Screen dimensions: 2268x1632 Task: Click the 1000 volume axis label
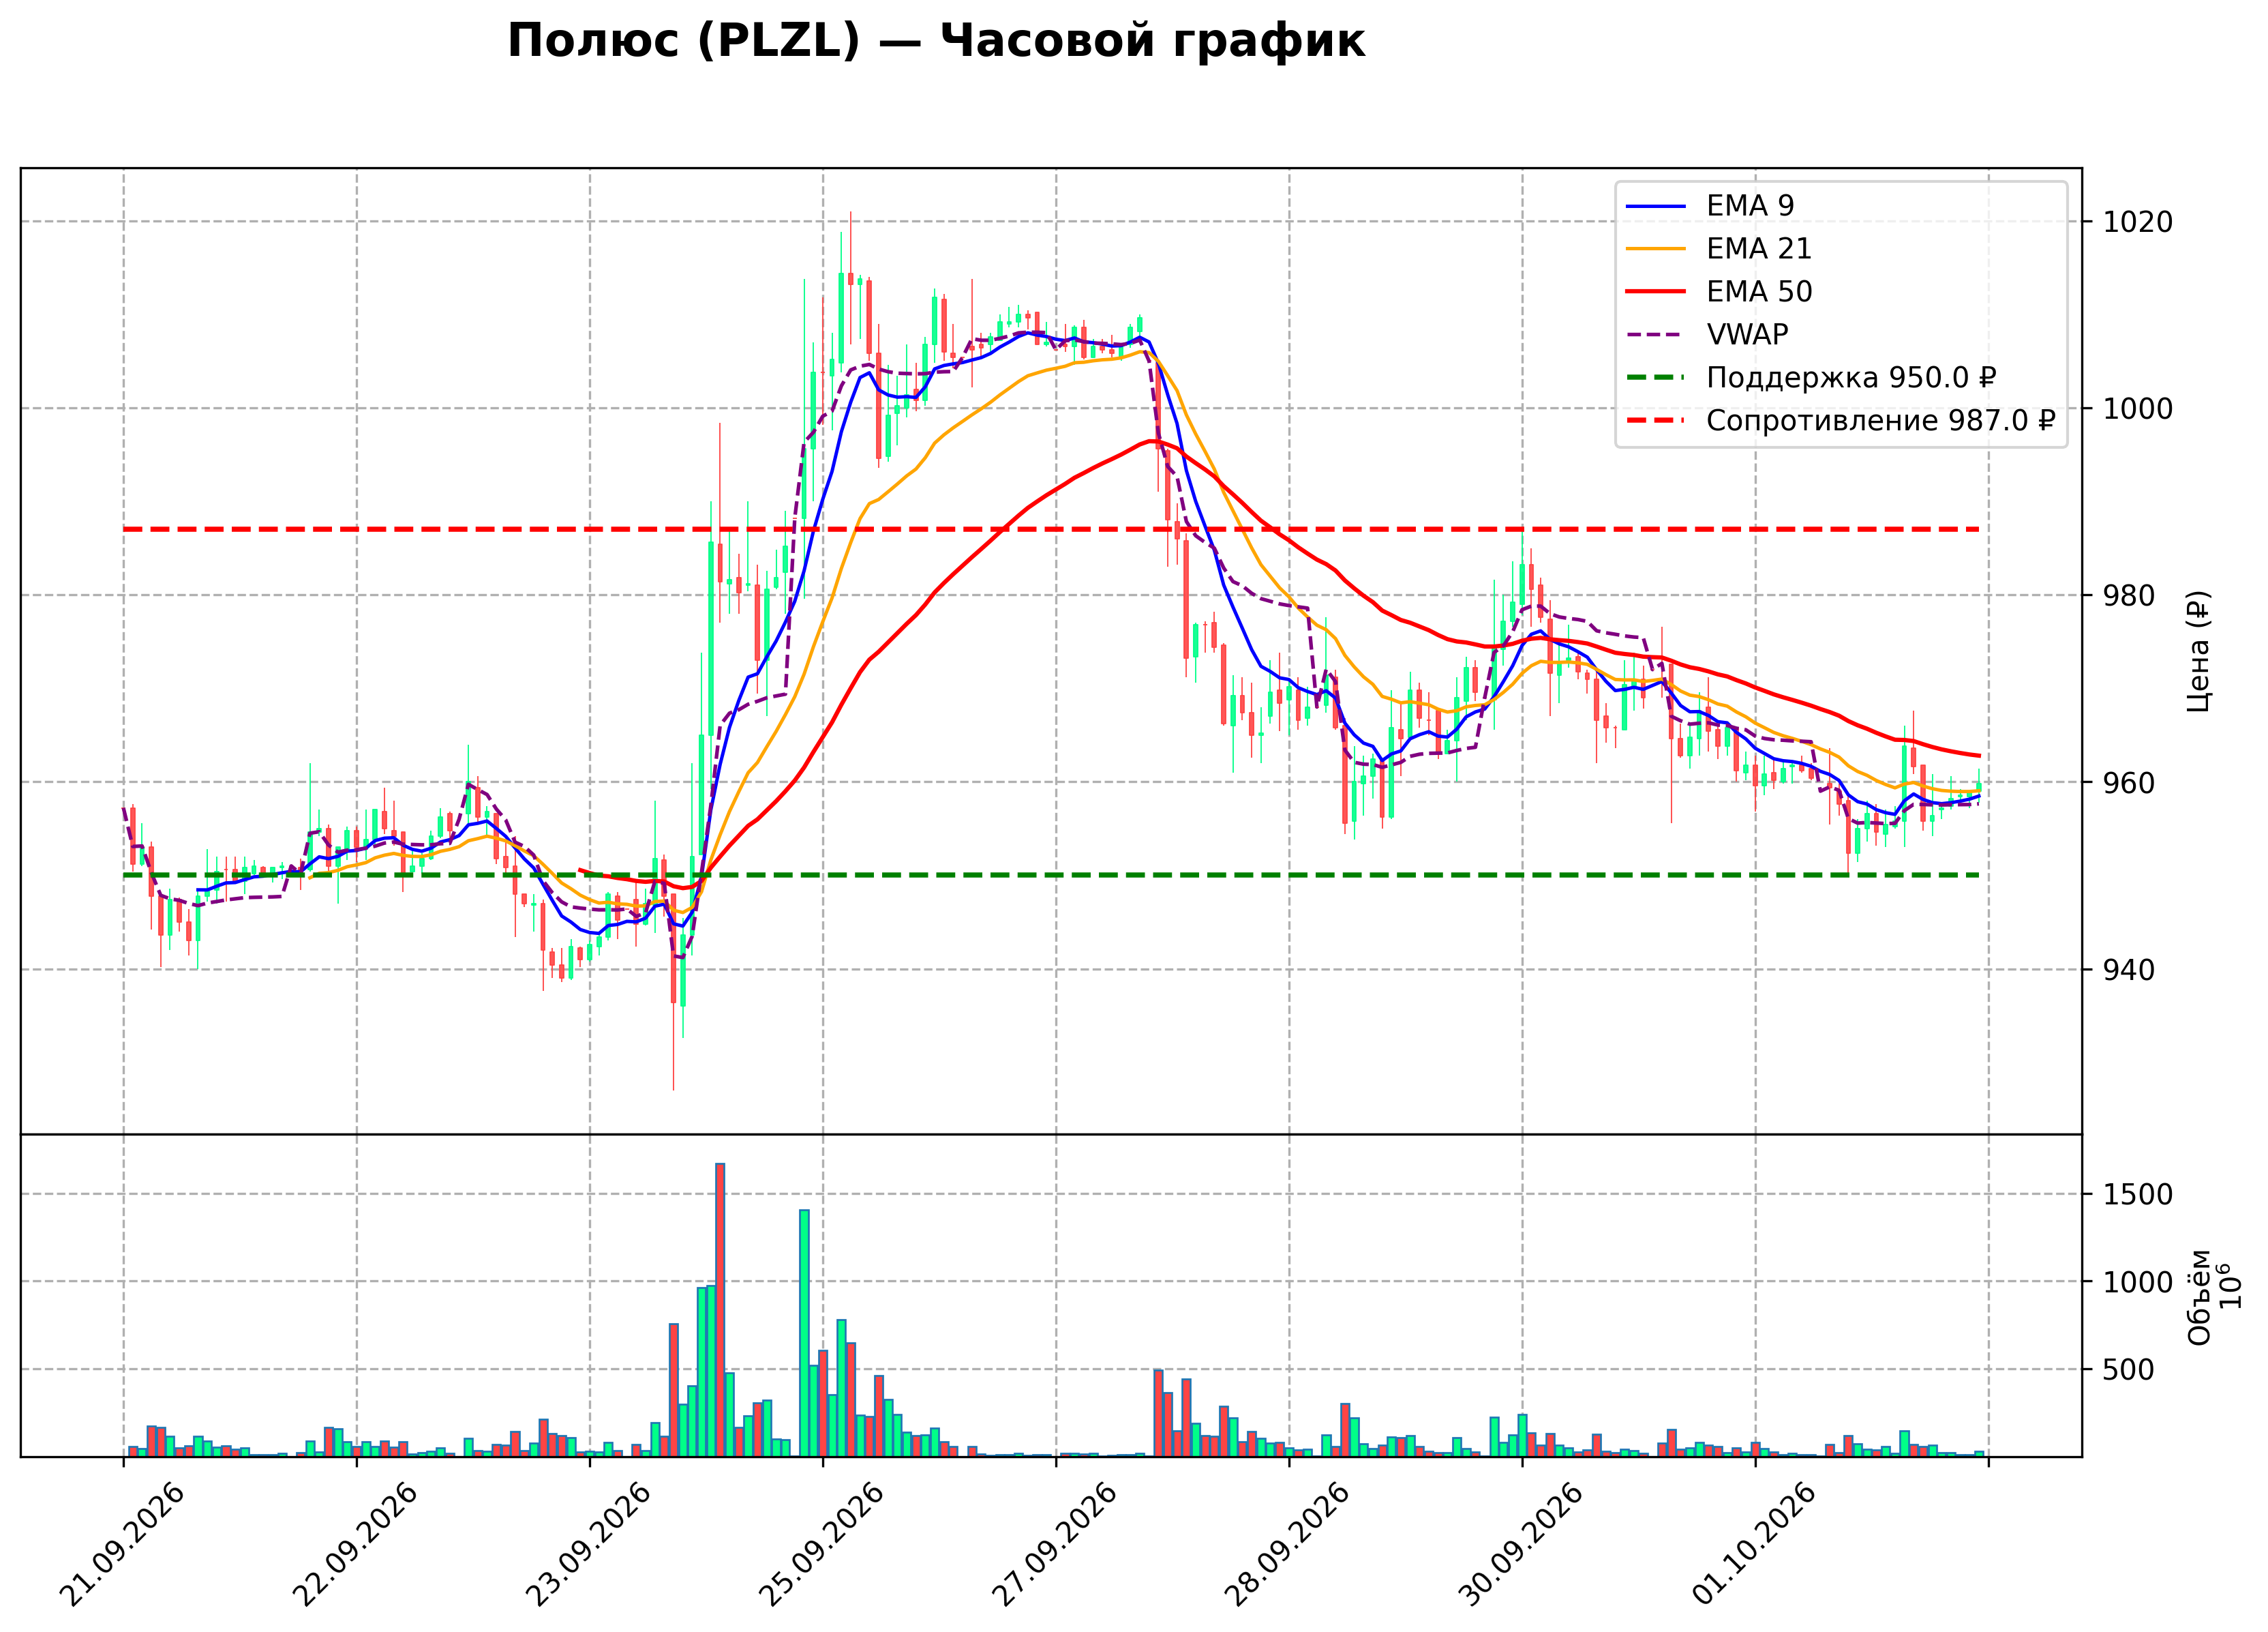click(2138, 1283)
